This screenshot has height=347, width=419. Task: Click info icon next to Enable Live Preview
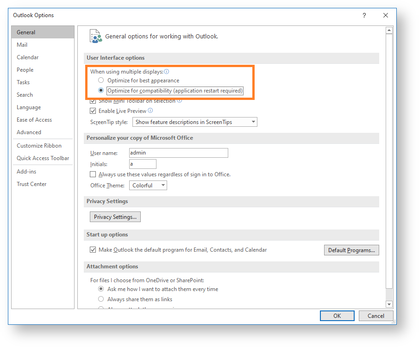pyautogui.click(x=150, y=111)
